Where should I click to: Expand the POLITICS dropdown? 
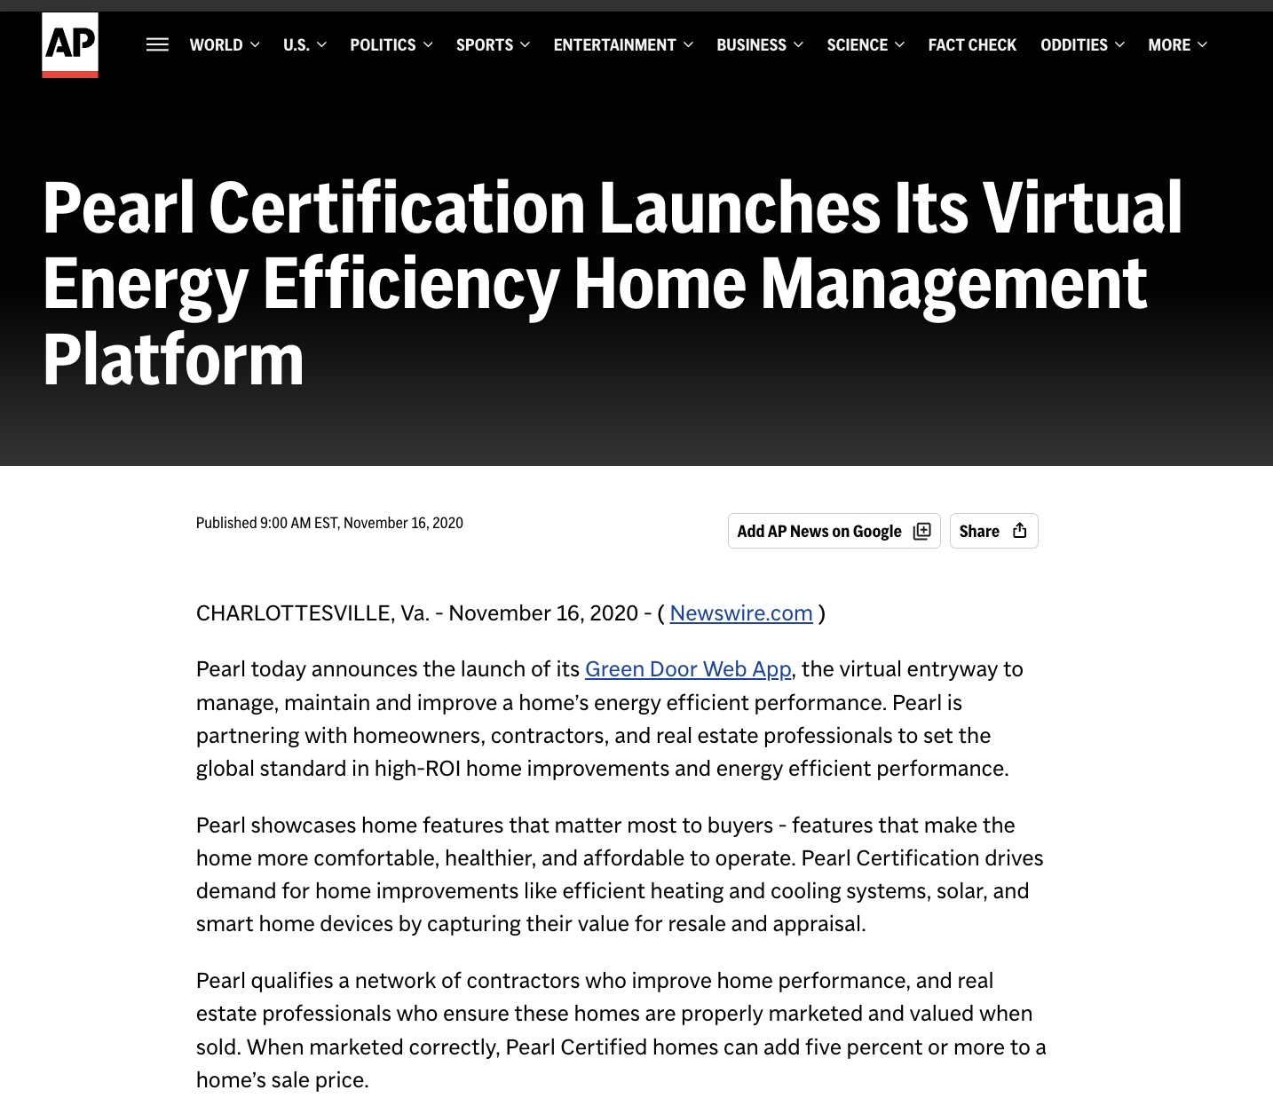[383, 44]
